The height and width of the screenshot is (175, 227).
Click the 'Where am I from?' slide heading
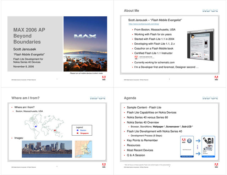[x=25, y=98]
